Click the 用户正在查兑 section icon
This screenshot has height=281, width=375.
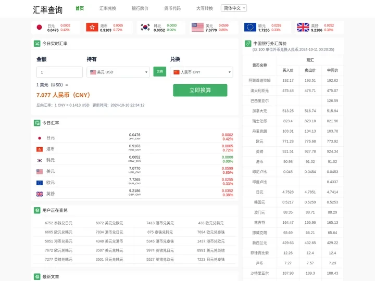37,210
